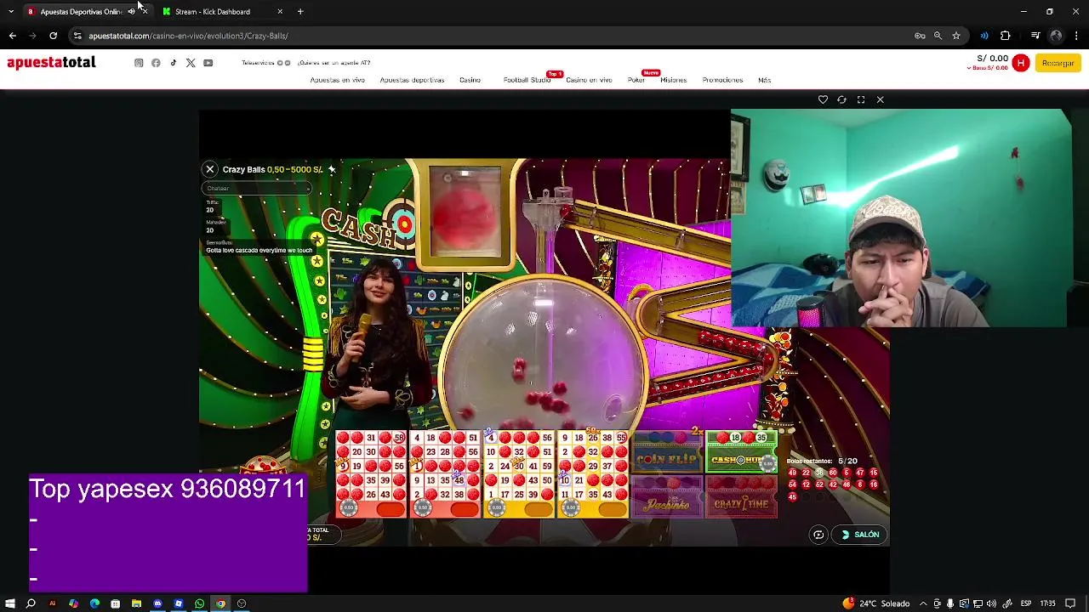Image resolution: width=1089 pixels, height=612 pixels.
Task: Close the Crazy Balls game table
Action: pyautogui.click(x=210, y=169)
